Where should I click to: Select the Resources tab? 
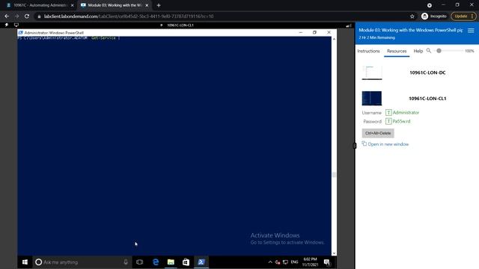(x=397, y=51)
